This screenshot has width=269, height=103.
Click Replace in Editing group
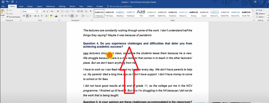pyautogui.click(x=260, y=14)
